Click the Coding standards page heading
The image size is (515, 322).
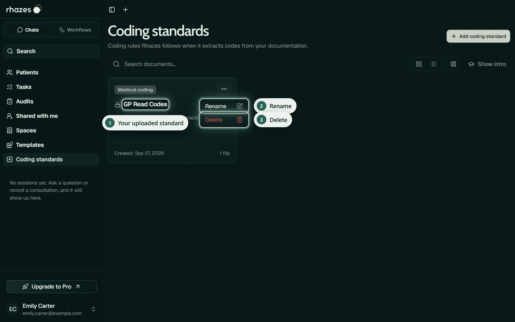click(x=158, y=31)
